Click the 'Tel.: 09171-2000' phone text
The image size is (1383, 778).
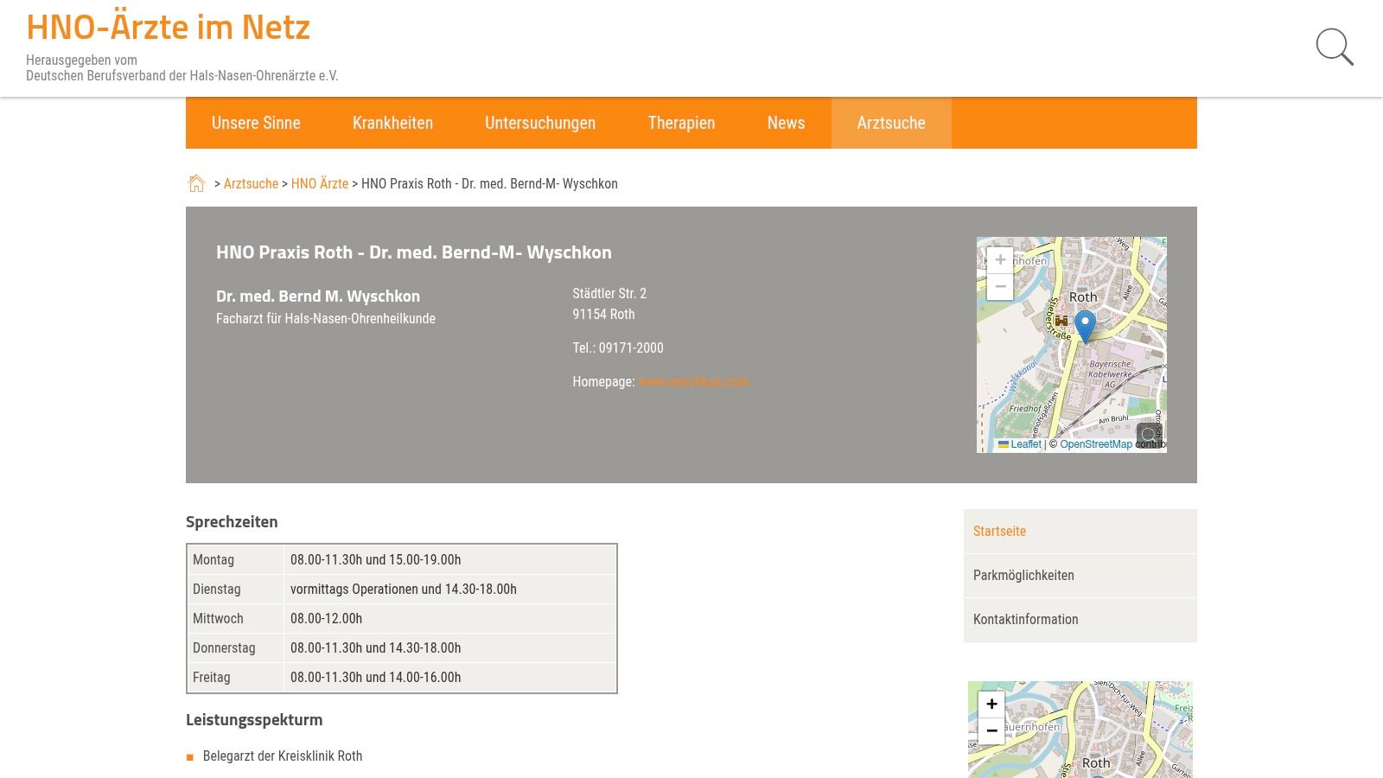coord(618,348)
